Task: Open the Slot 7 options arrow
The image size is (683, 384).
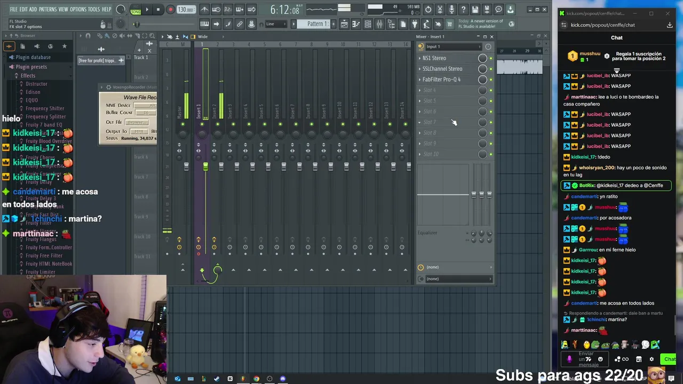Action: click(420, 122)
